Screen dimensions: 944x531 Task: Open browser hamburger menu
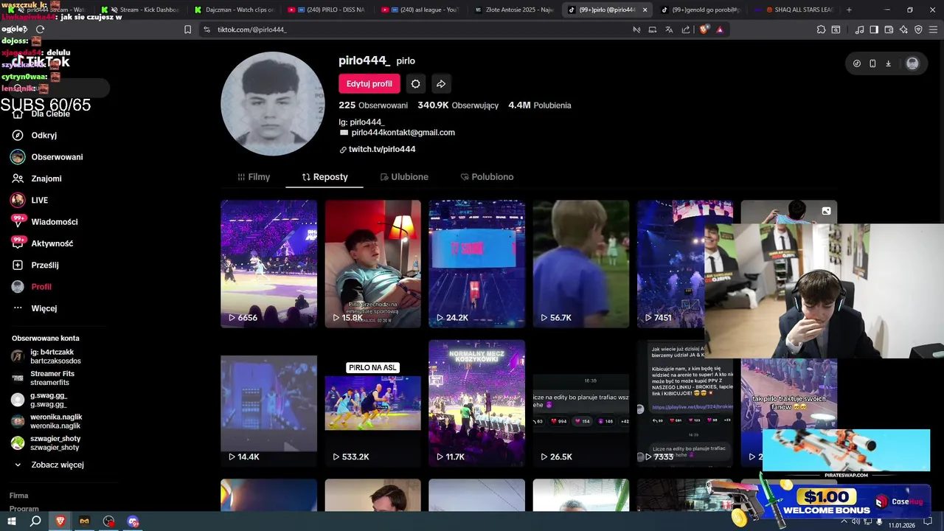pos(933,29)
